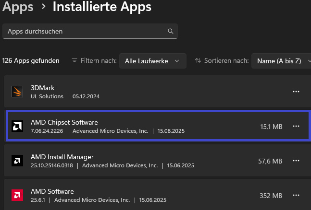Screen dimensions: 311x210
Task: Click the Sortieren nach label
Action: (x=226, y=60)
